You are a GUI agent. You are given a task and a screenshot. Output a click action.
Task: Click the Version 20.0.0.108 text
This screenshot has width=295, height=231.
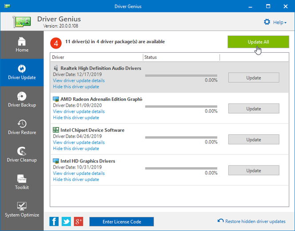coord(61,26)
